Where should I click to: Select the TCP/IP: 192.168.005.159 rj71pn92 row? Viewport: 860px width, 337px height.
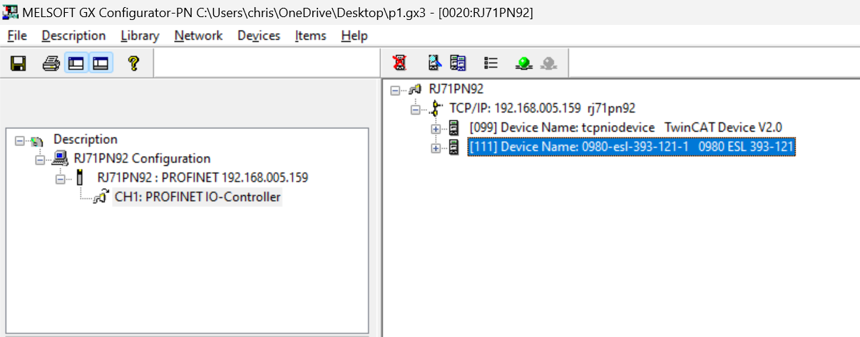coord(542,109)
